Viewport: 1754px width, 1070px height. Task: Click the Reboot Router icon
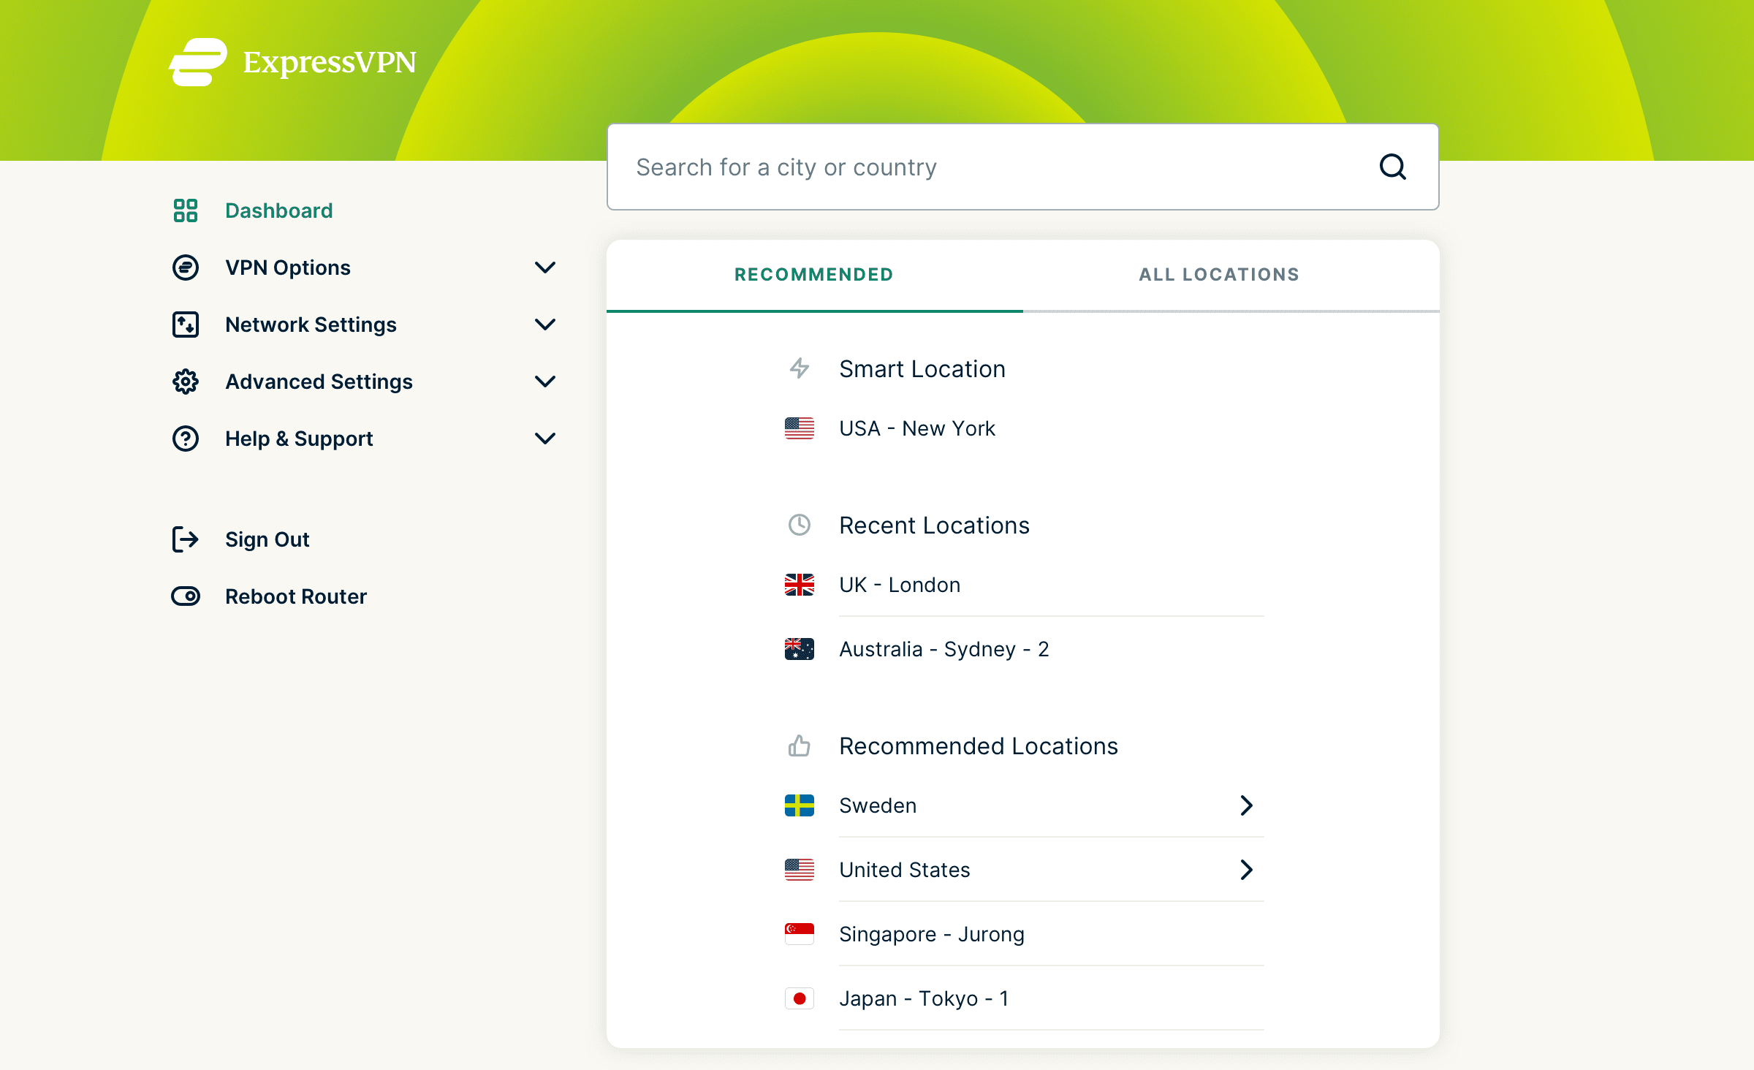click(186, 596)
